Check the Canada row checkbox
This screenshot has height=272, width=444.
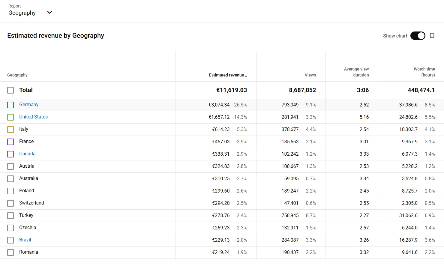click(x=10, y=154)
